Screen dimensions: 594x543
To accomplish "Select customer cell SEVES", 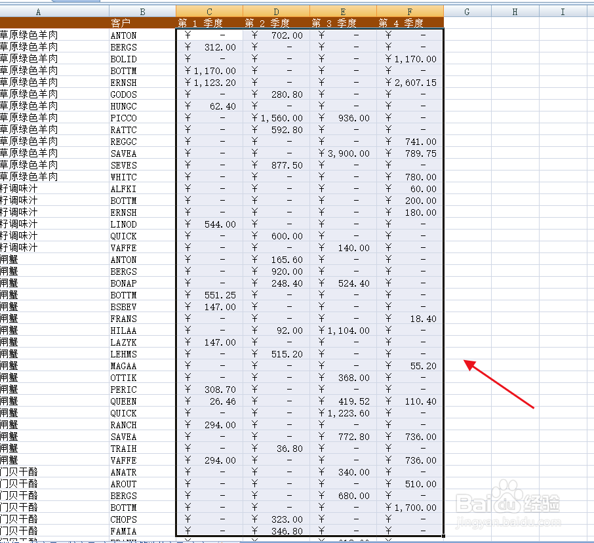I will click(142, 165).
